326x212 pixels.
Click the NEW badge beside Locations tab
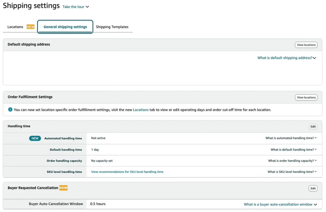pos(30,27)
